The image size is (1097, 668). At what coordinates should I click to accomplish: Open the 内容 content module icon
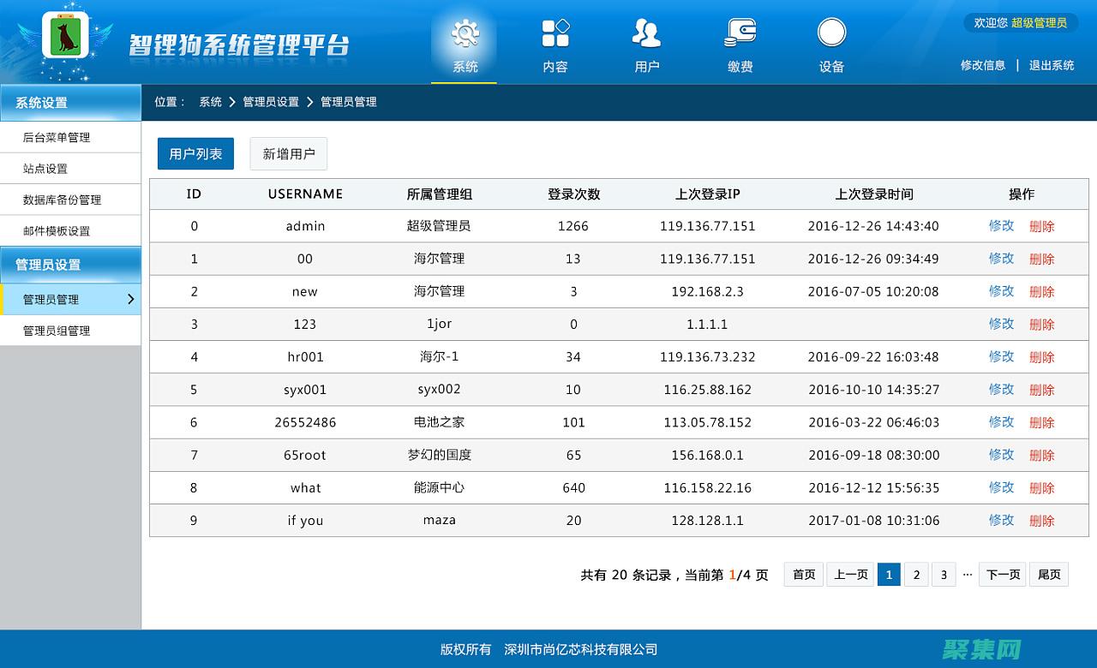555,34
